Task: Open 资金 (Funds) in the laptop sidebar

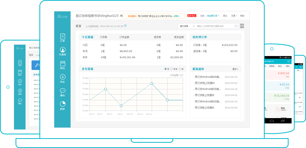Action: 63,79
